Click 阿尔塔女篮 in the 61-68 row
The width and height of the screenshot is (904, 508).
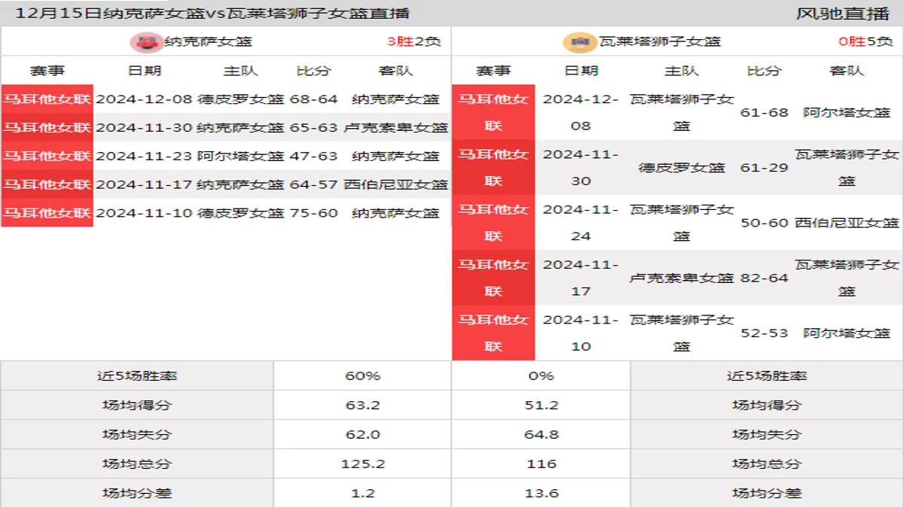[x=847, y=112]
